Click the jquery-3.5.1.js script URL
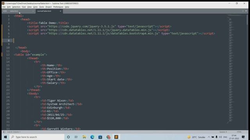 tap(82, 26)
